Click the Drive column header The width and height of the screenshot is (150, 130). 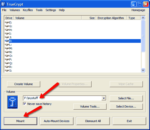(9, 18)
